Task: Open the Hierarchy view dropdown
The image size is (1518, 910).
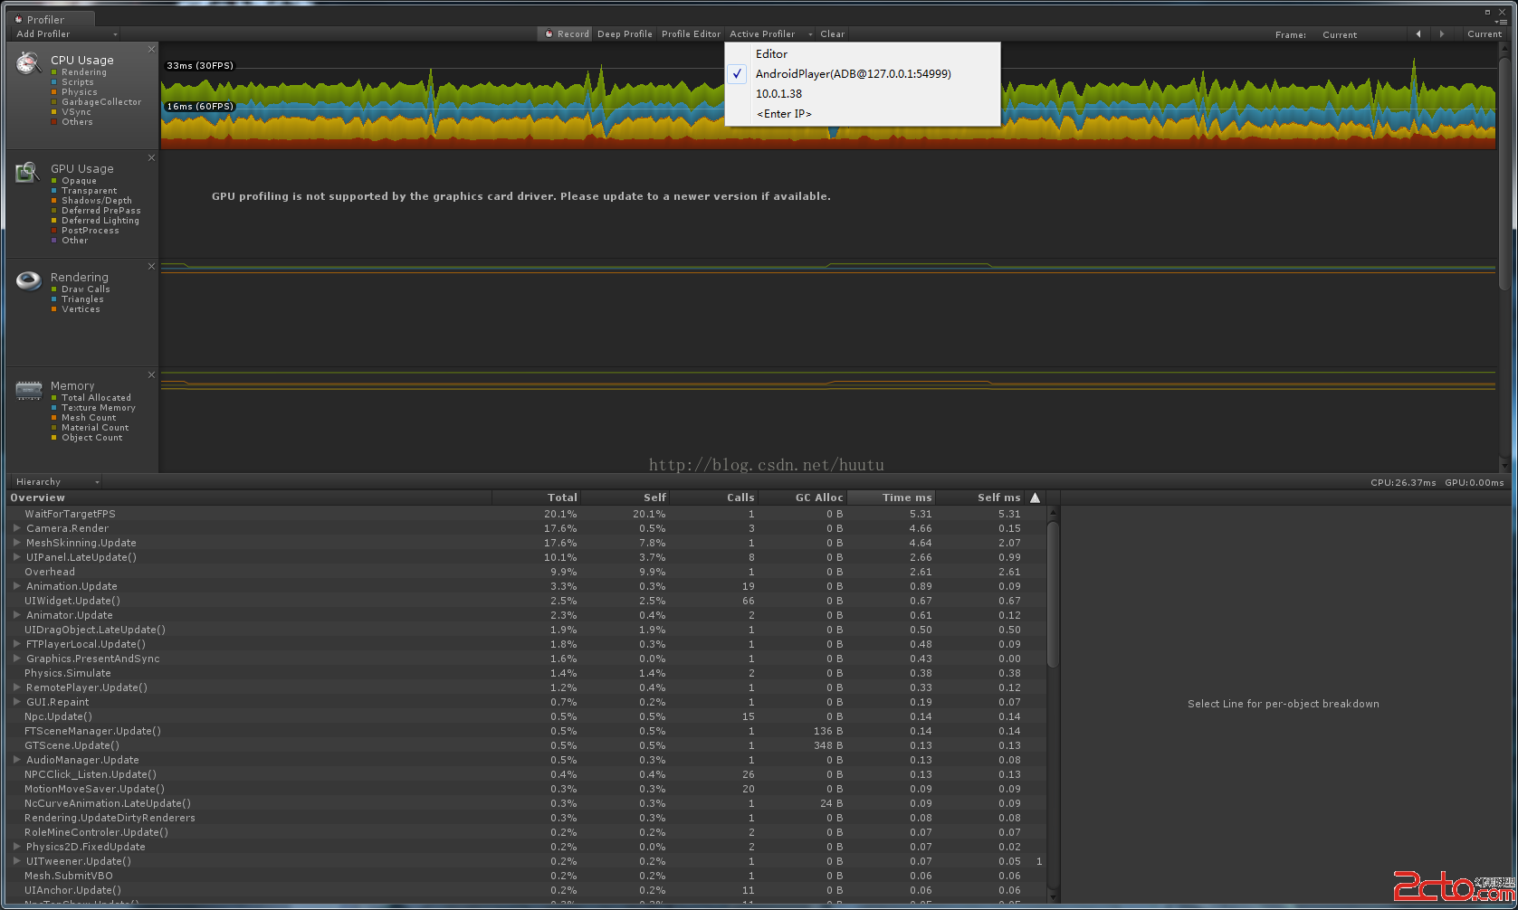Action: click(x=56, y=482)
